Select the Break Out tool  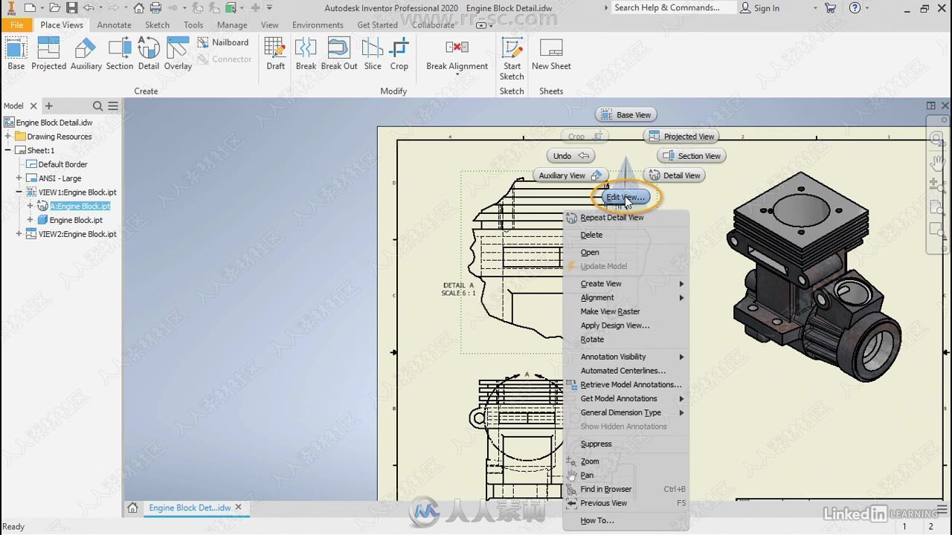coord(339,54)
